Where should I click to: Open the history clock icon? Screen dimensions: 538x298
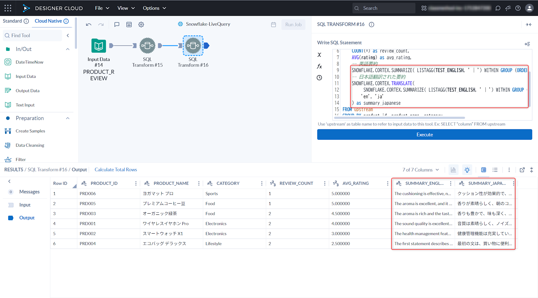click(319, 78)
